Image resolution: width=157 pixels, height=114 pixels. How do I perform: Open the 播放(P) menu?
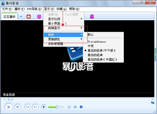[x=19, y=9]
